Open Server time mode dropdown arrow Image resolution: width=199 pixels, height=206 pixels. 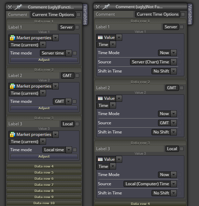pyautogui.click(x=69, y=53)
